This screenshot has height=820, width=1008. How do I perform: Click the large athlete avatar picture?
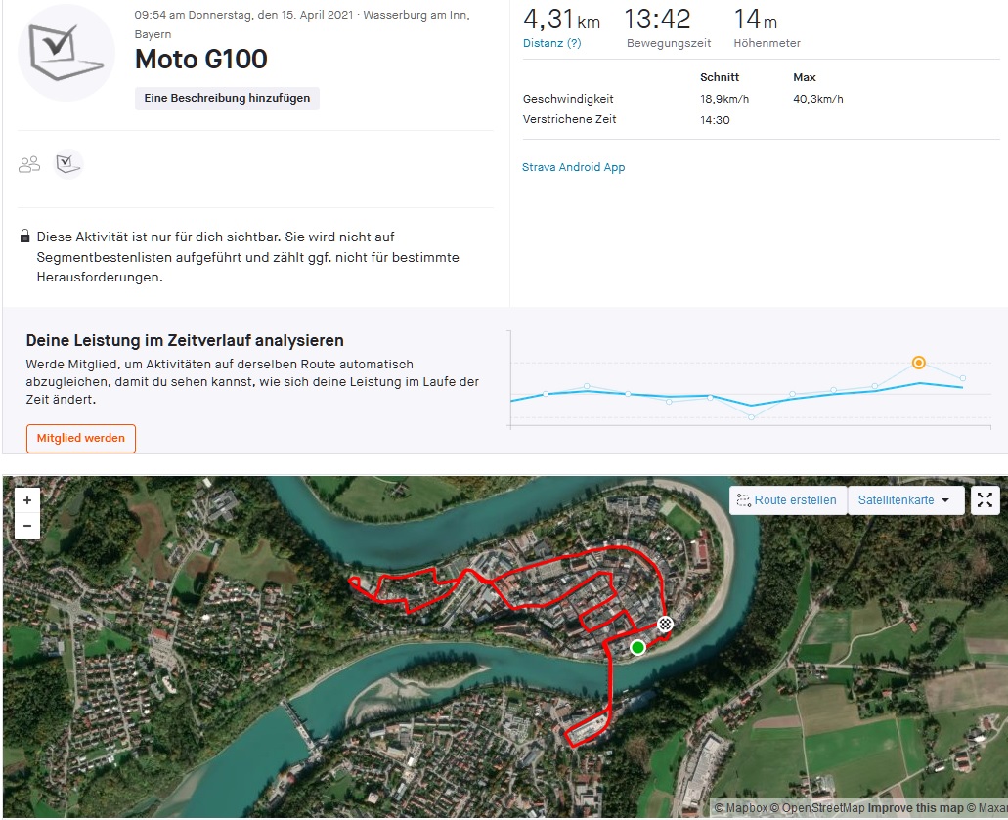tap(66, 53)
